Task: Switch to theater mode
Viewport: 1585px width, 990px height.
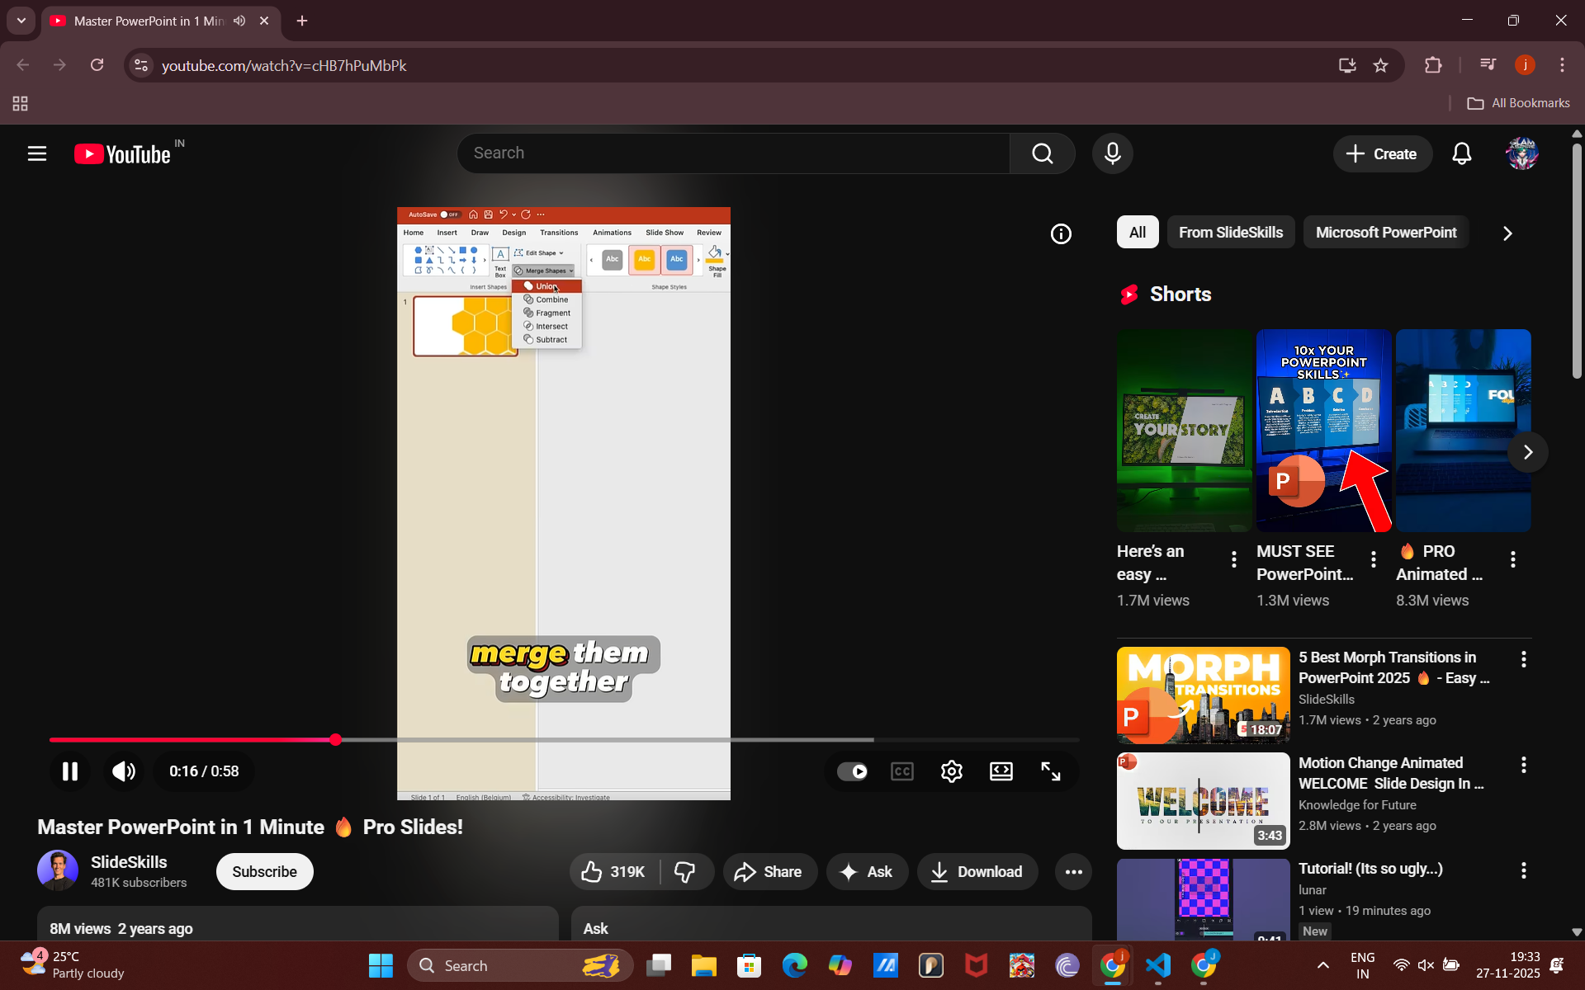Action: [1001, 771]
